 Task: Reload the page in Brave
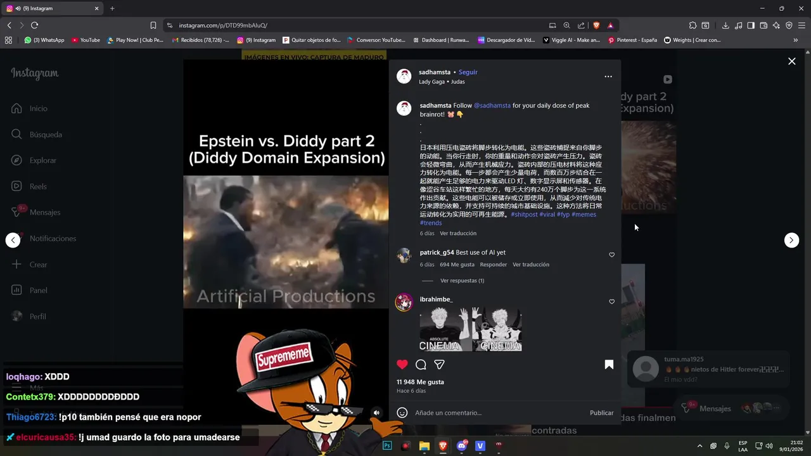coord(34,25)
